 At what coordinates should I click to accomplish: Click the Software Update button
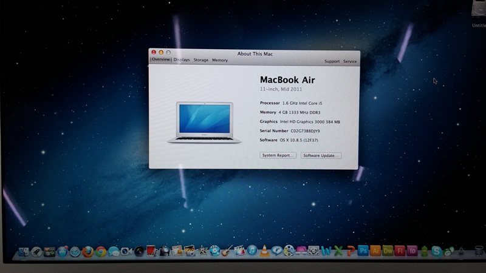(321, 155)
